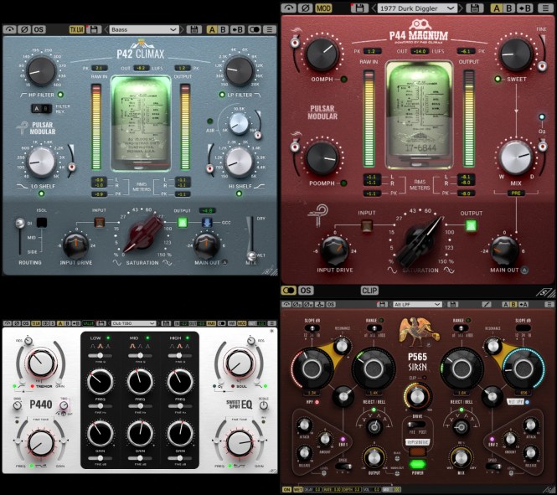Click the PRE button under MIX in P44 Magnum
557x495 pixels.
pos(515,193)
